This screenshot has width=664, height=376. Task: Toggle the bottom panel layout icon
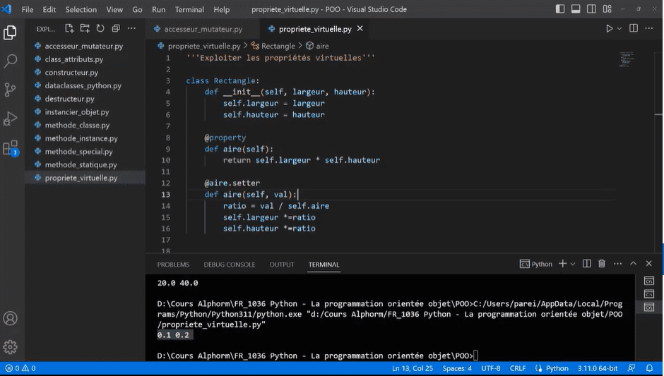[576, 9]
